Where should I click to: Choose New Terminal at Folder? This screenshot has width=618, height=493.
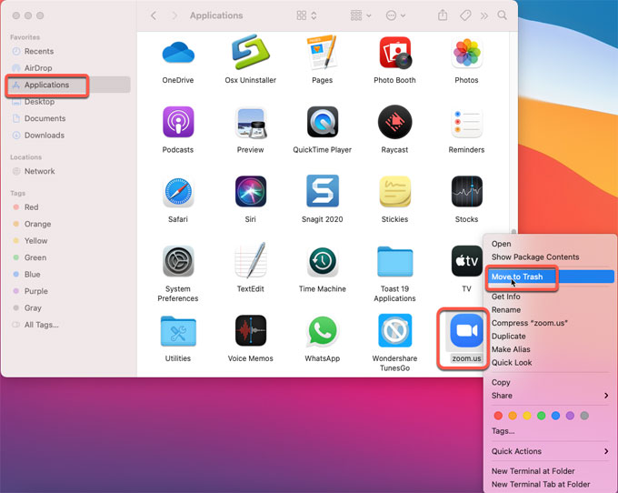pyautogui.click(x=533, y=471)
